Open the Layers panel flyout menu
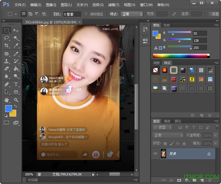 216,121
